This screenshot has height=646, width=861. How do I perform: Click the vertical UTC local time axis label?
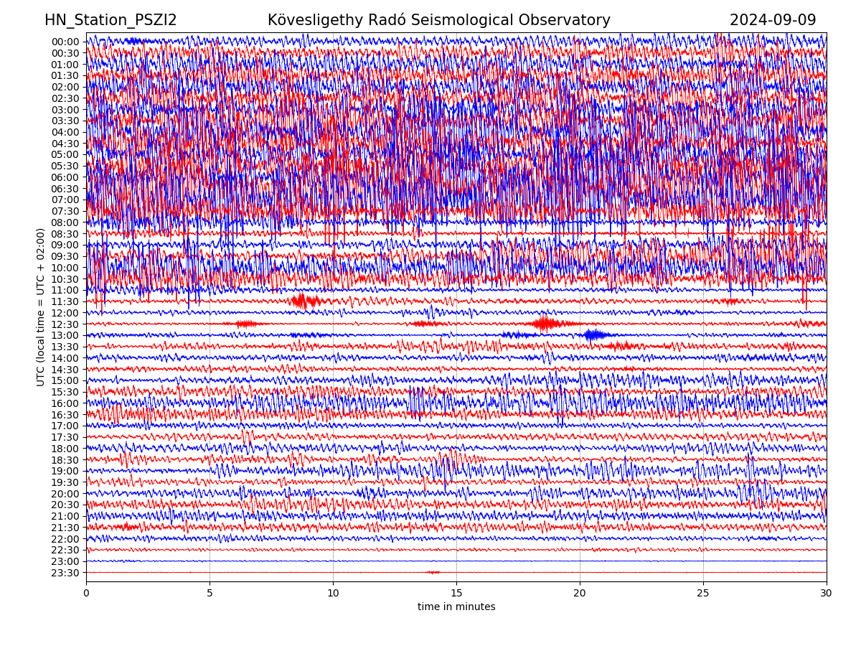[x=41, y=307]
